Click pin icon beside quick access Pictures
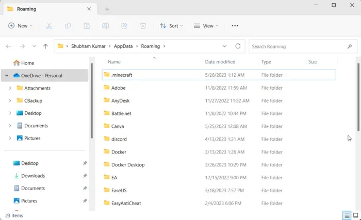The height and width of the screenshot is (220, 361). [85, 201]
